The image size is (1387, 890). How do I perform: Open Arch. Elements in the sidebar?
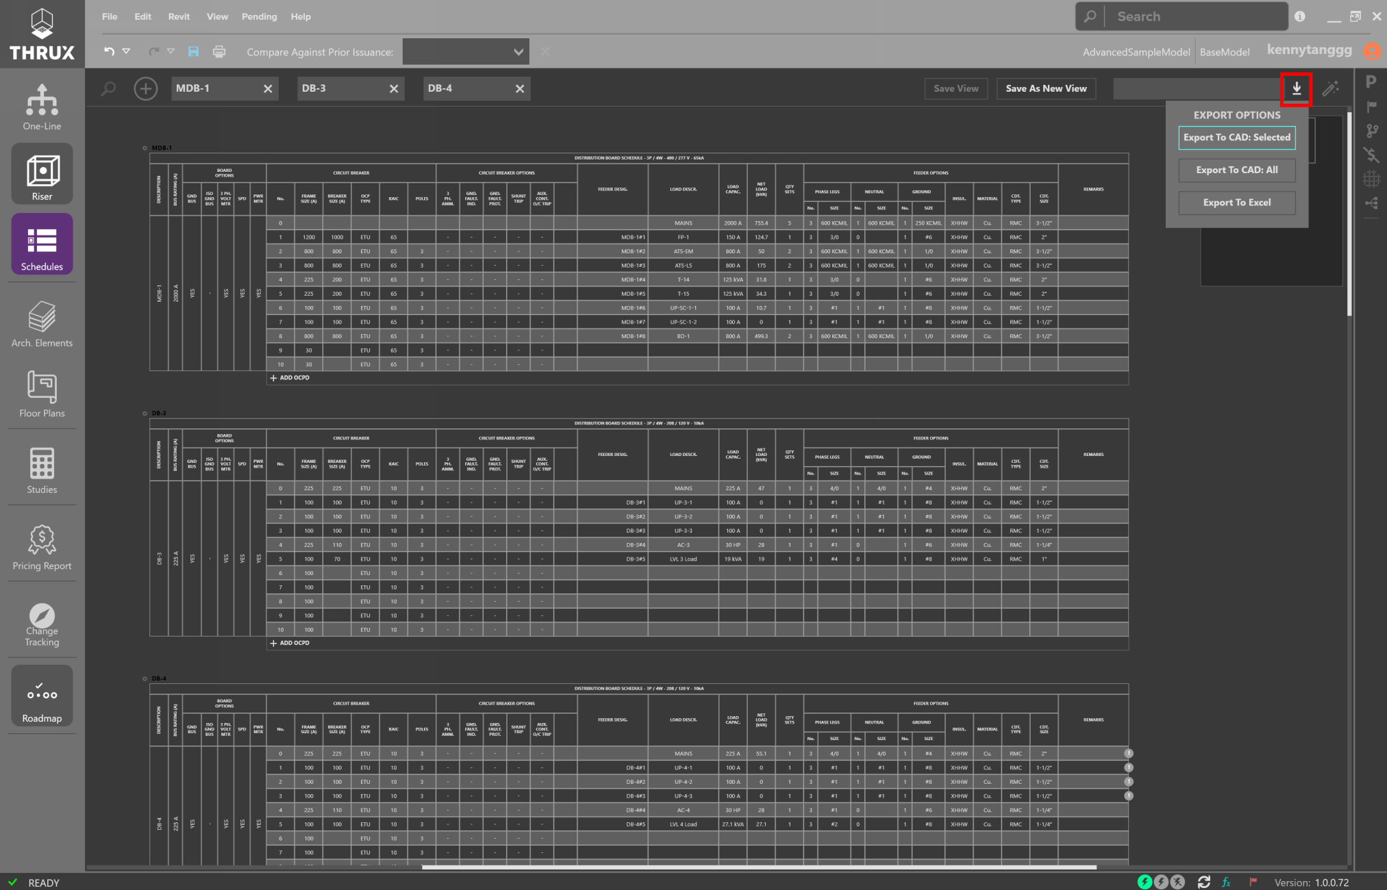42,323
